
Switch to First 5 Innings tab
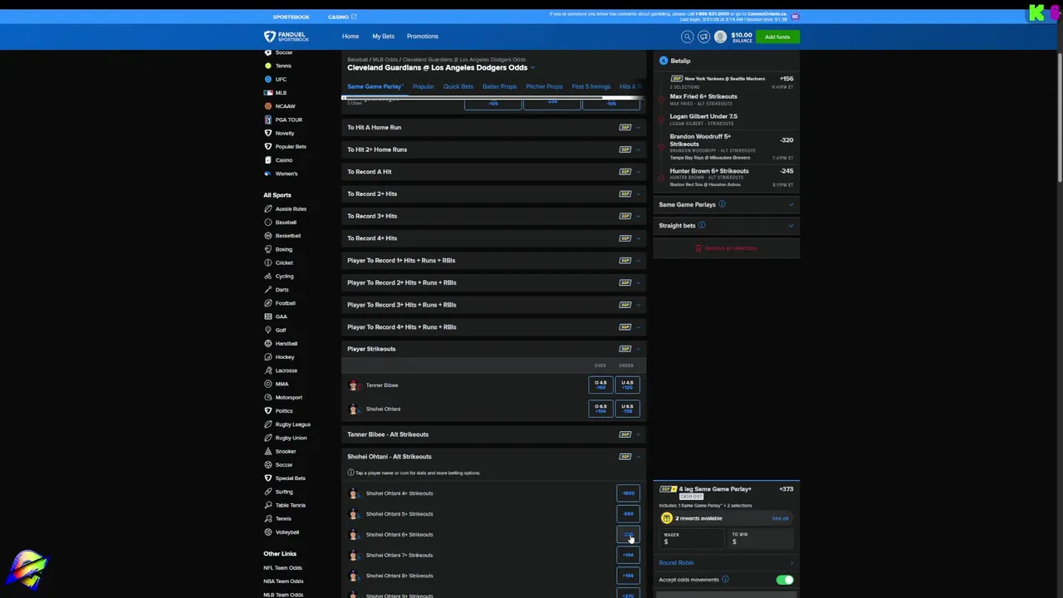pyautogui.click(x=590, y=86)
